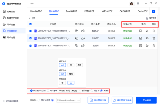Screen dimensions: 160x106
Task: Close the conversion panel with blue X
Action: point(154,11)
